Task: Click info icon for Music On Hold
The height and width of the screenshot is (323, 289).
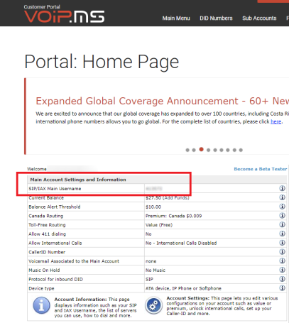Action: [282, 270]
